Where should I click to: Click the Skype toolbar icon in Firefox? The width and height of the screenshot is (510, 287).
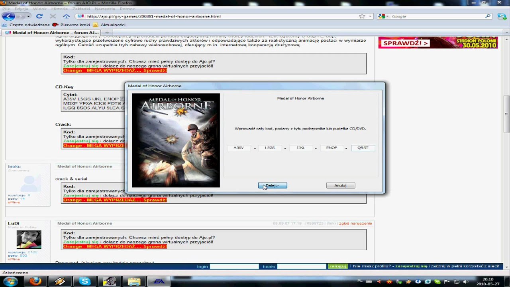tap(501, 16)
